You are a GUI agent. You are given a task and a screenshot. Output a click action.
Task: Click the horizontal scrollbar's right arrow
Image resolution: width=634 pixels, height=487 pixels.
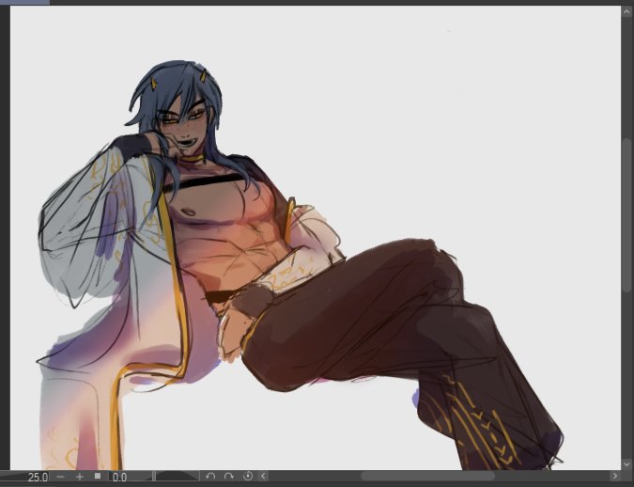click(x=615, y=476)
